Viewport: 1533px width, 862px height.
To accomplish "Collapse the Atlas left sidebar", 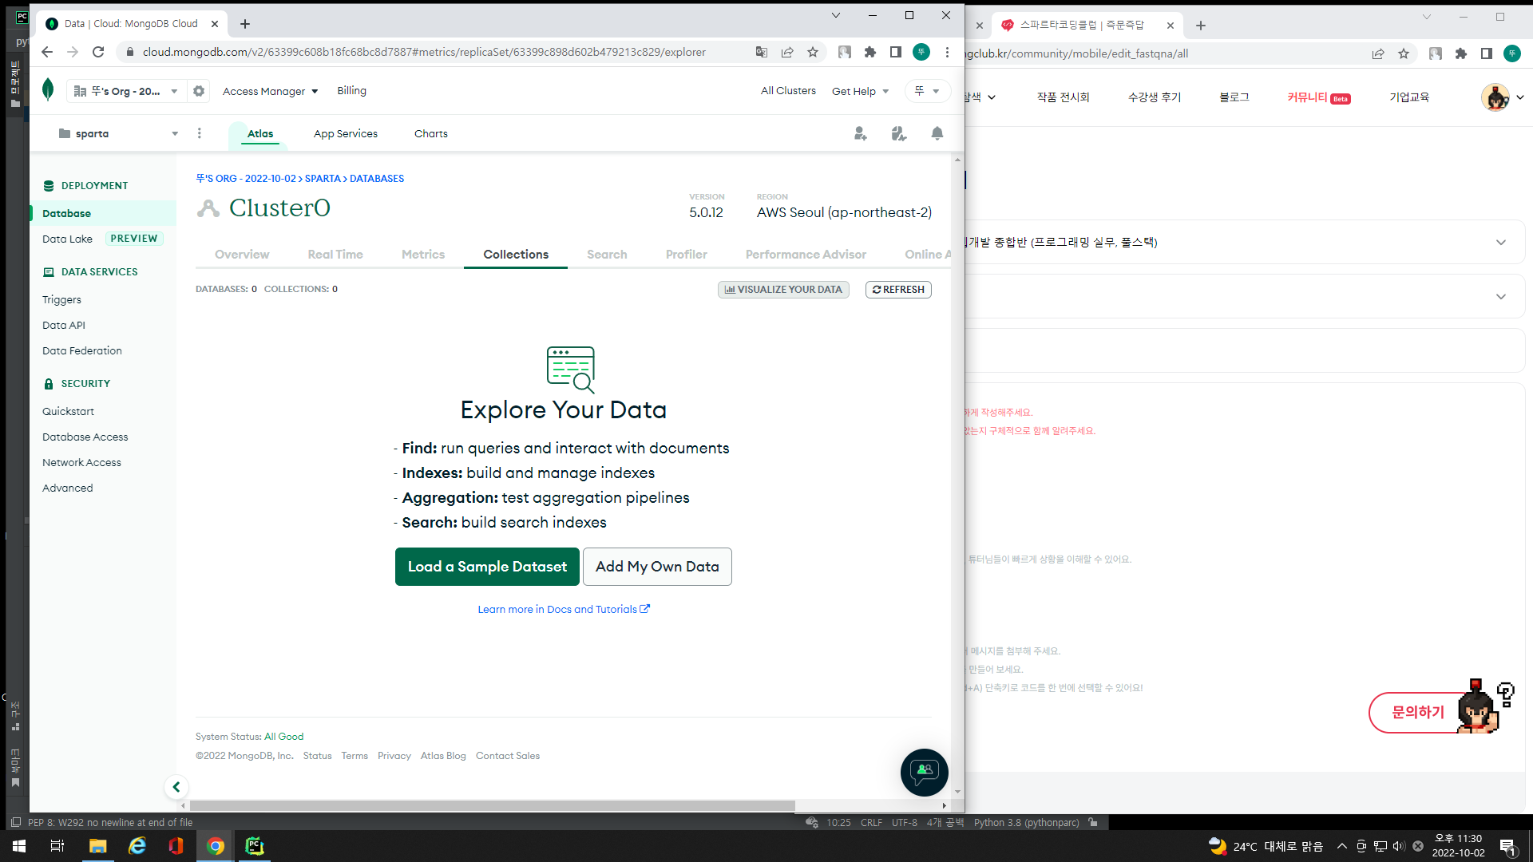I will point(176,787).
